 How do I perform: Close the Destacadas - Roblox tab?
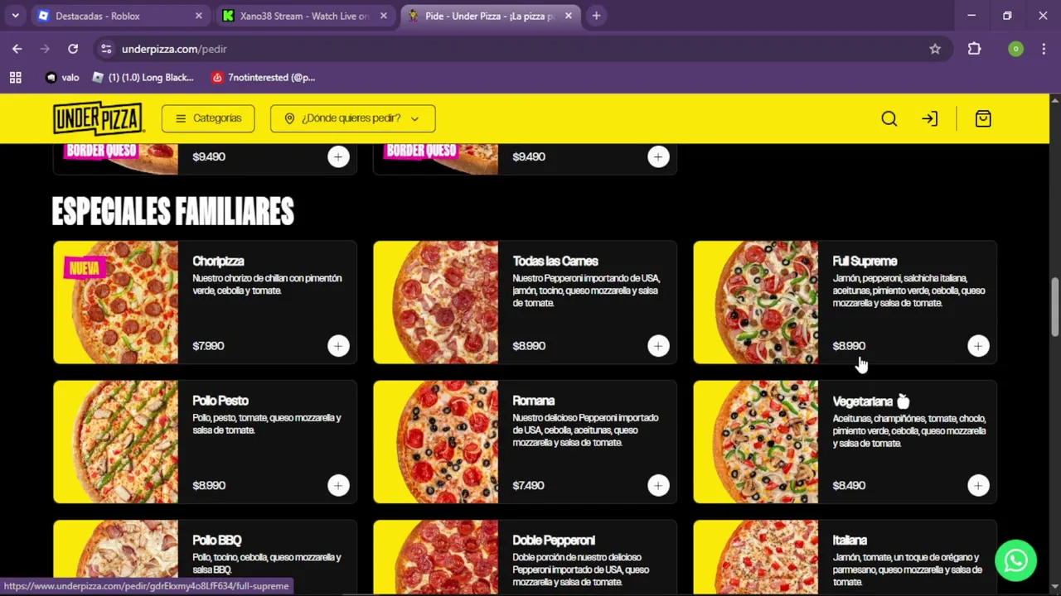click(x=199, y=16)
